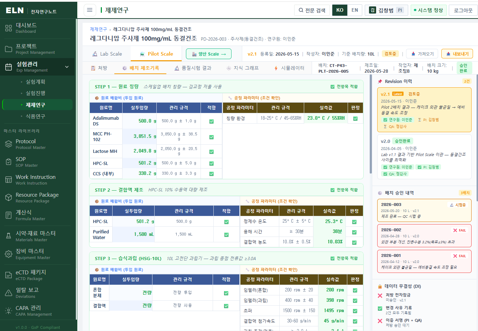This screenshot has width=478, height=331.
Task: Click the main content vertical scrollbar
Action: coord(370,125)
